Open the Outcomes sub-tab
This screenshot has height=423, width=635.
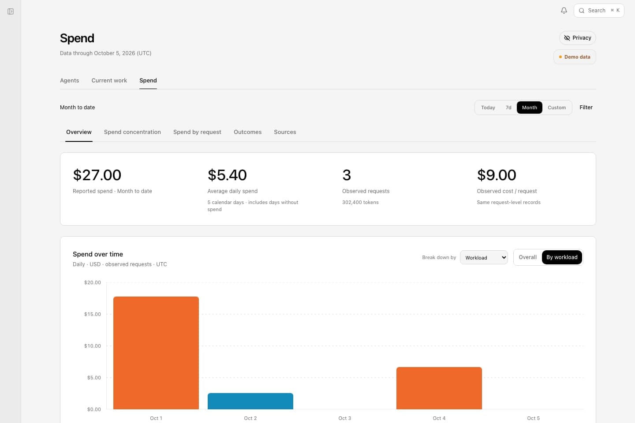pyautogui.click(x=248, y=132)
